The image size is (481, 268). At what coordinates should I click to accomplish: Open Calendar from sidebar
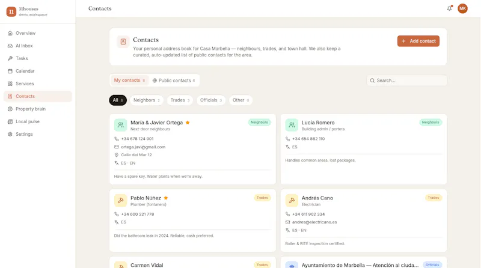tap(38, 71)
